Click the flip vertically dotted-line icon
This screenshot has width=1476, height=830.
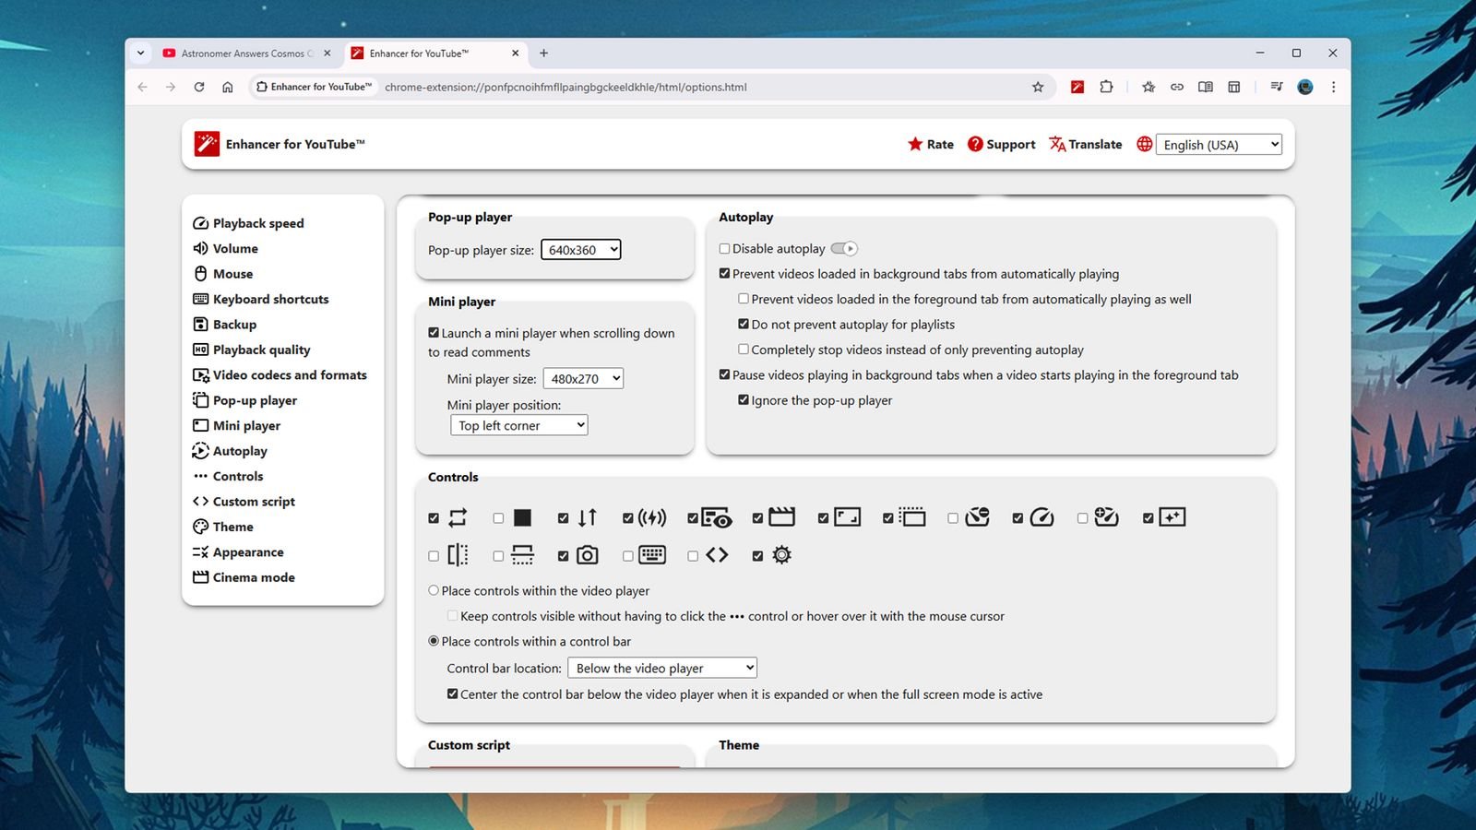(x=522, y=554)
